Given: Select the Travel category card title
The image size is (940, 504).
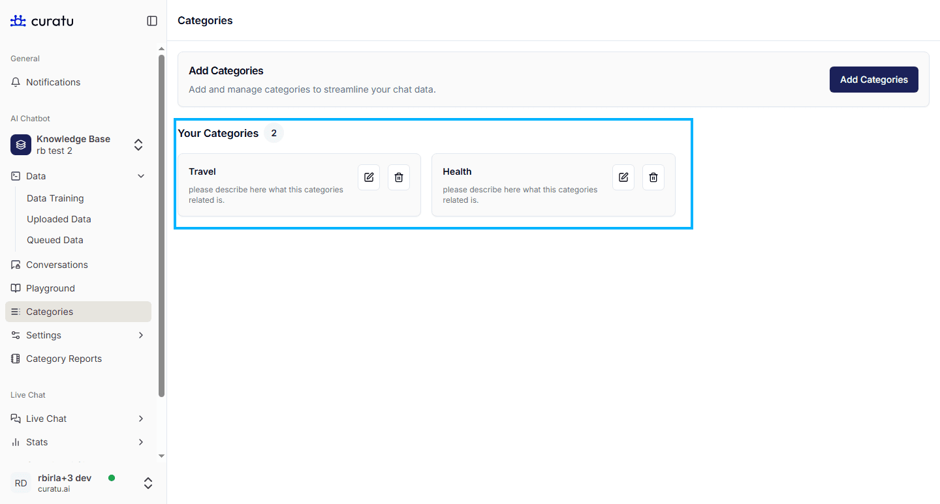Looking at the screenshot, I should click(x=202, y=171).
